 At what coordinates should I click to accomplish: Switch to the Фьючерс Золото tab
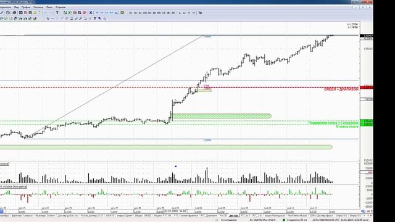[x=45, y=216]
